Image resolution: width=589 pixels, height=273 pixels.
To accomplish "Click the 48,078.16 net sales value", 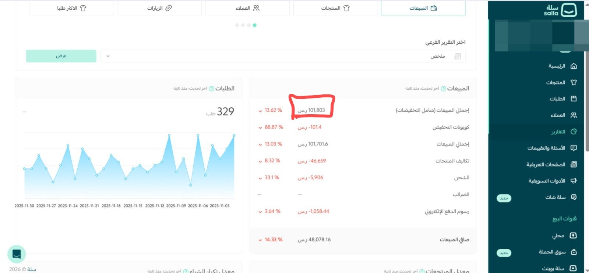I will [x=314, y=240].
